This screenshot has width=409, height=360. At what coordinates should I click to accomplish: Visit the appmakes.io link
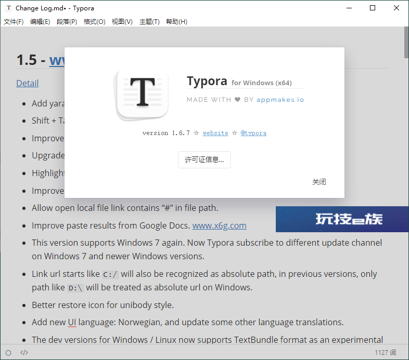[280, 100]
